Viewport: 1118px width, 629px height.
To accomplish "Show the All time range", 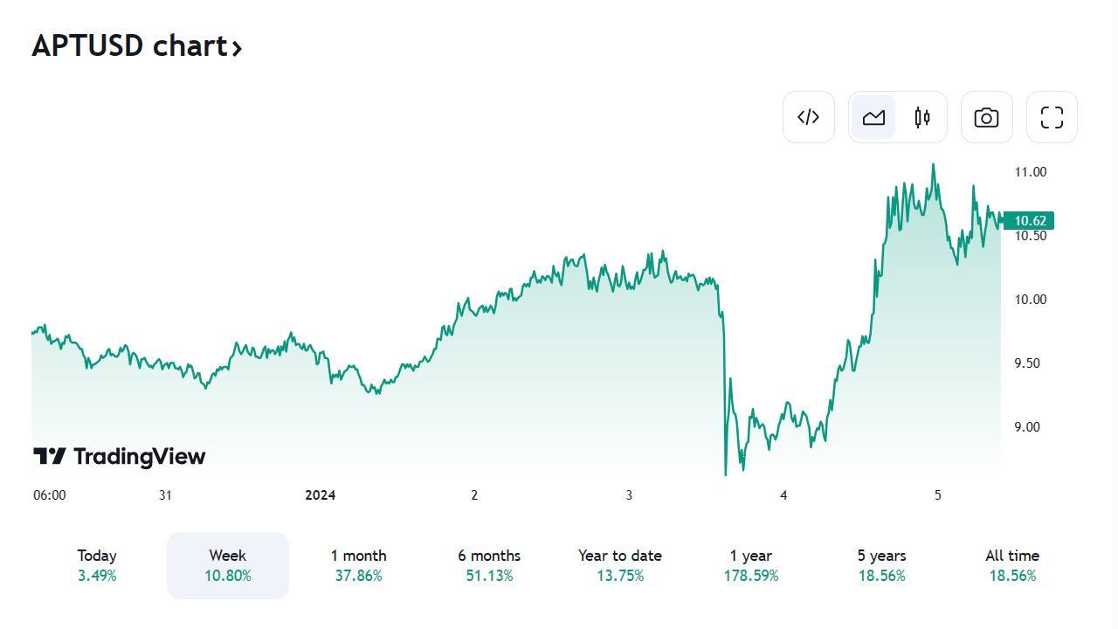I will click(1012, 565).
